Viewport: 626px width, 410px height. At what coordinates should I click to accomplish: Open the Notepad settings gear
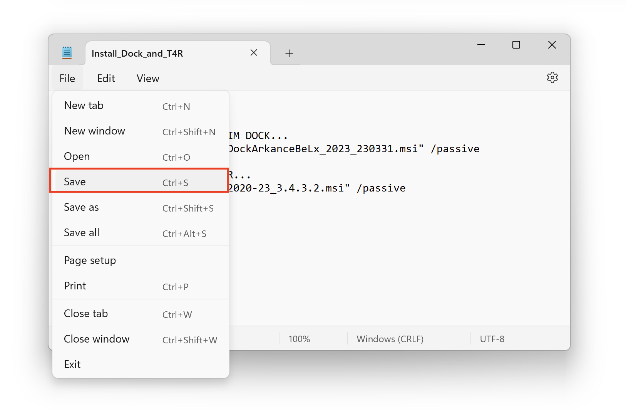click(552, 78)
